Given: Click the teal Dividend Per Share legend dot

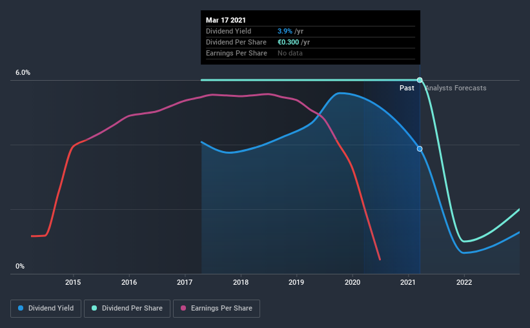Looking at the screenshot, I should tap(94, 308).
